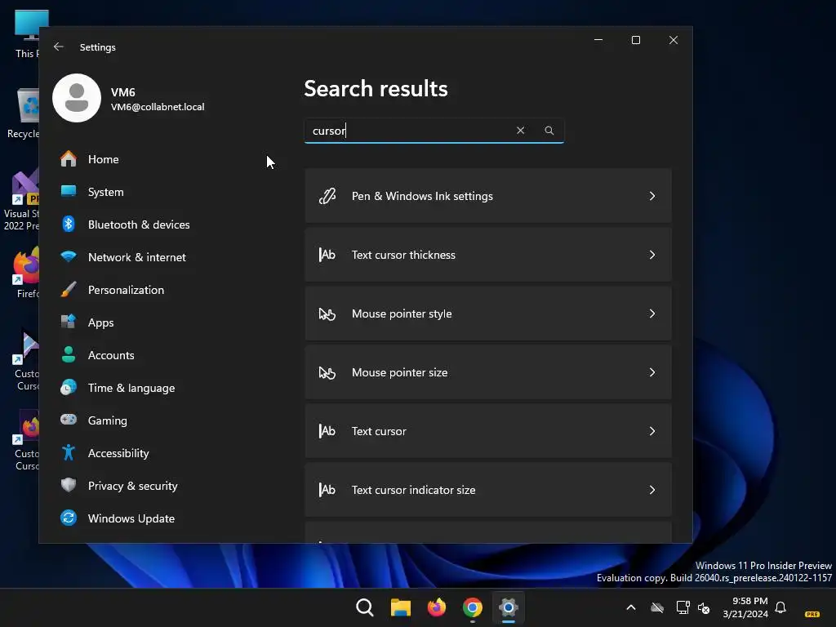836x627 pixels.
Task: Select the This PC desktop icon
Action: (x=27, y=33)
